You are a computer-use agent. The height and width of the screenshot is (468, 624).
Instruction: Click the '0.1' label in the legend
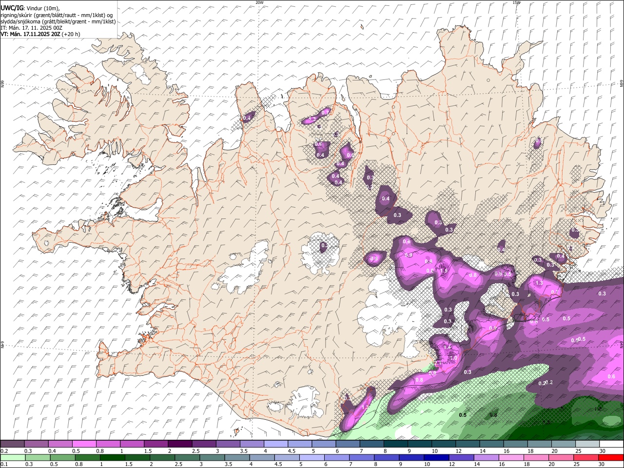click(4, 464)
